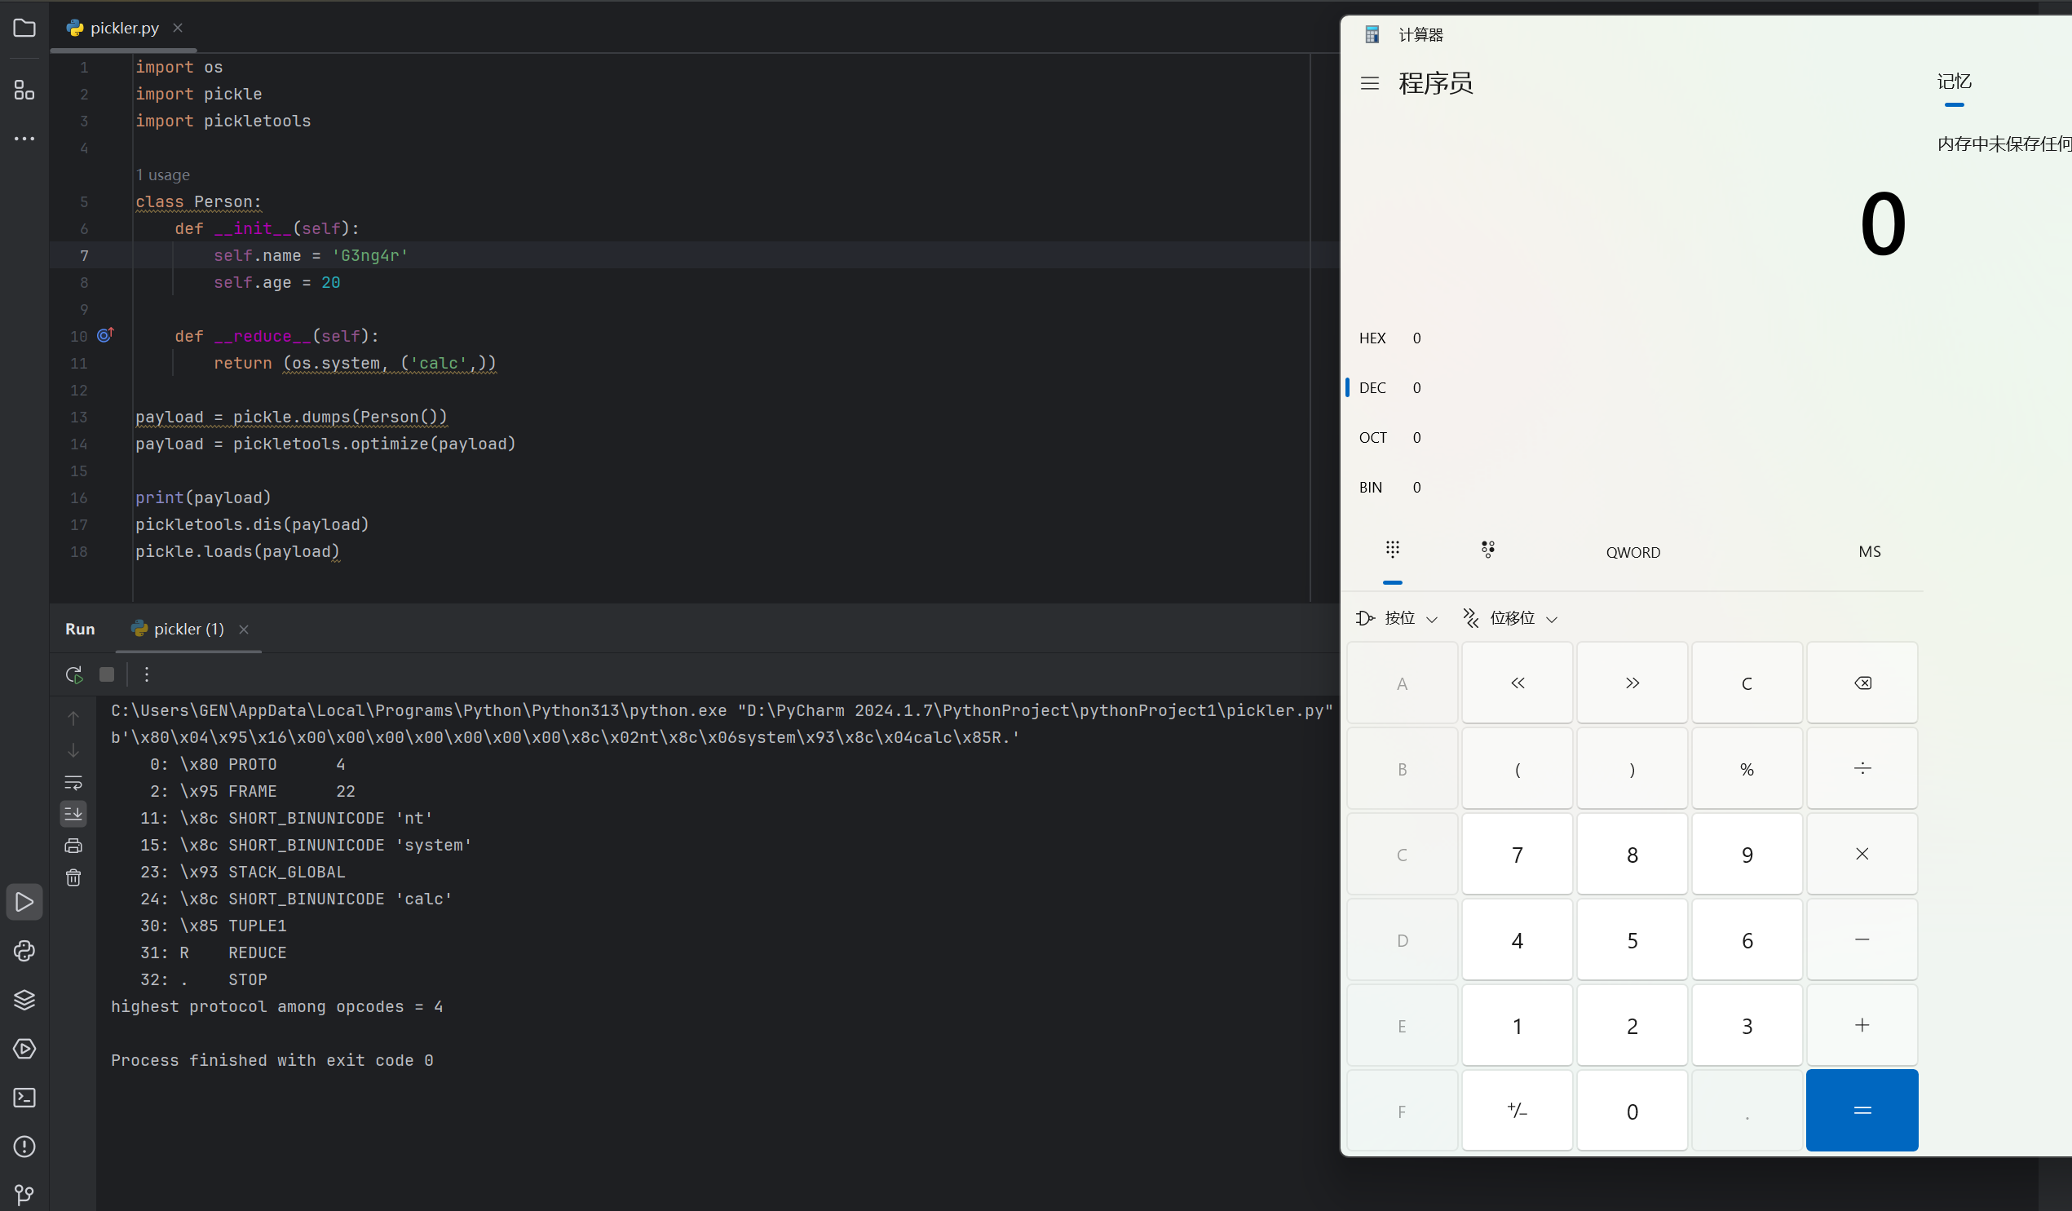
Task: Toggle scroll to end of console
Action: point(73,814)
